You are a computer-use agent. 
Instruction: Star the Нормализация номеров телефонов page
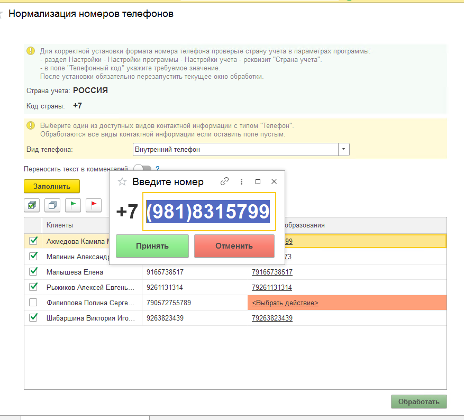click(x=2, y=14)
